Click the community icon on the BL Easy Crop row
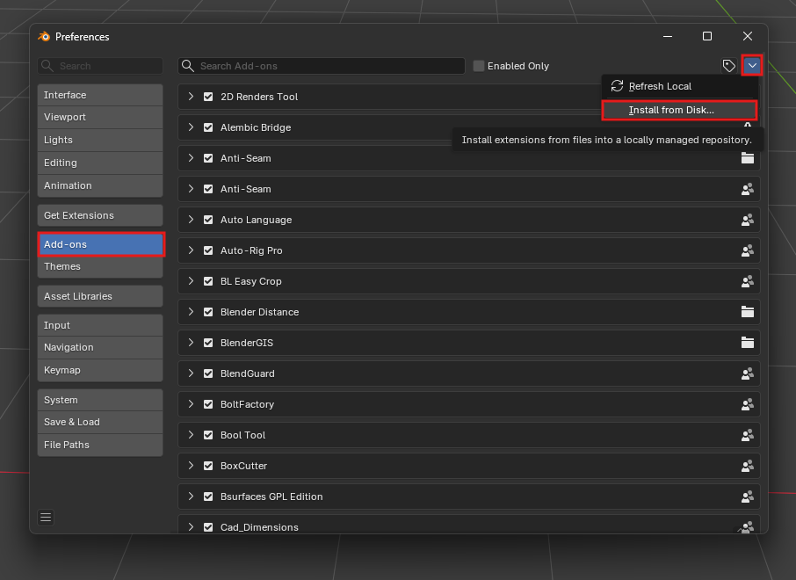Image resolution: width=796 pixels, height=580 pixels. [748, 281]
